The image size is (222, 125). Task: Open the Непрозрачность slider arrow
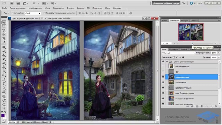219,53
